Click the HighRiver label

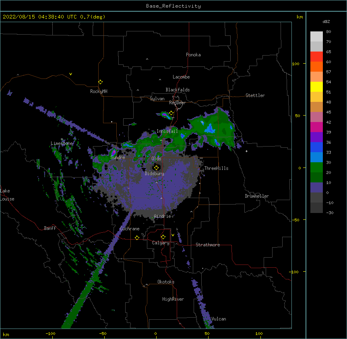(x=173, y=299)
